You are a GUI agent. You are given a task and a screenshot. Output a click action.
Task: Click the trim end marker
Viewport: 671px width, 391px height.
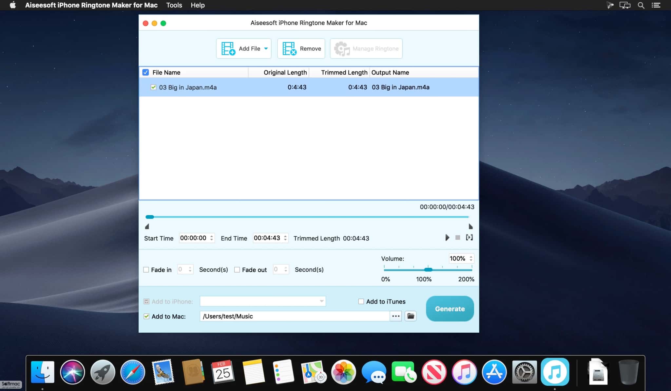470,226
